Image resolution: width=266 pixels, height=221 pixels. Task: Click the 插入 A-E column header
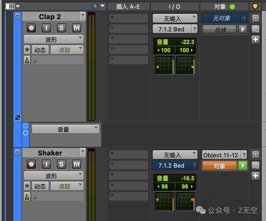click(x=128, y=6)
